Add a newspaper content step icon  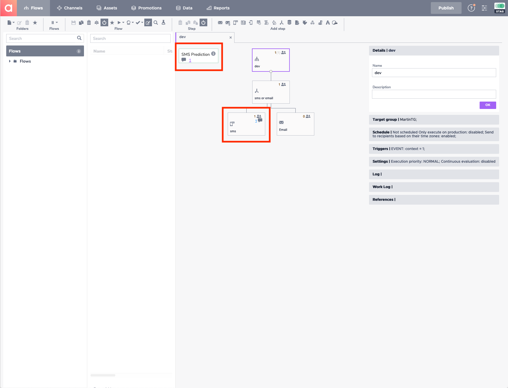click(243, 22)
